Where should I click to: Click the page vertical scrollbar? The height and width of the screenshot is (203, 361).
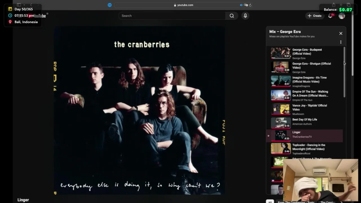coord(353,44)
